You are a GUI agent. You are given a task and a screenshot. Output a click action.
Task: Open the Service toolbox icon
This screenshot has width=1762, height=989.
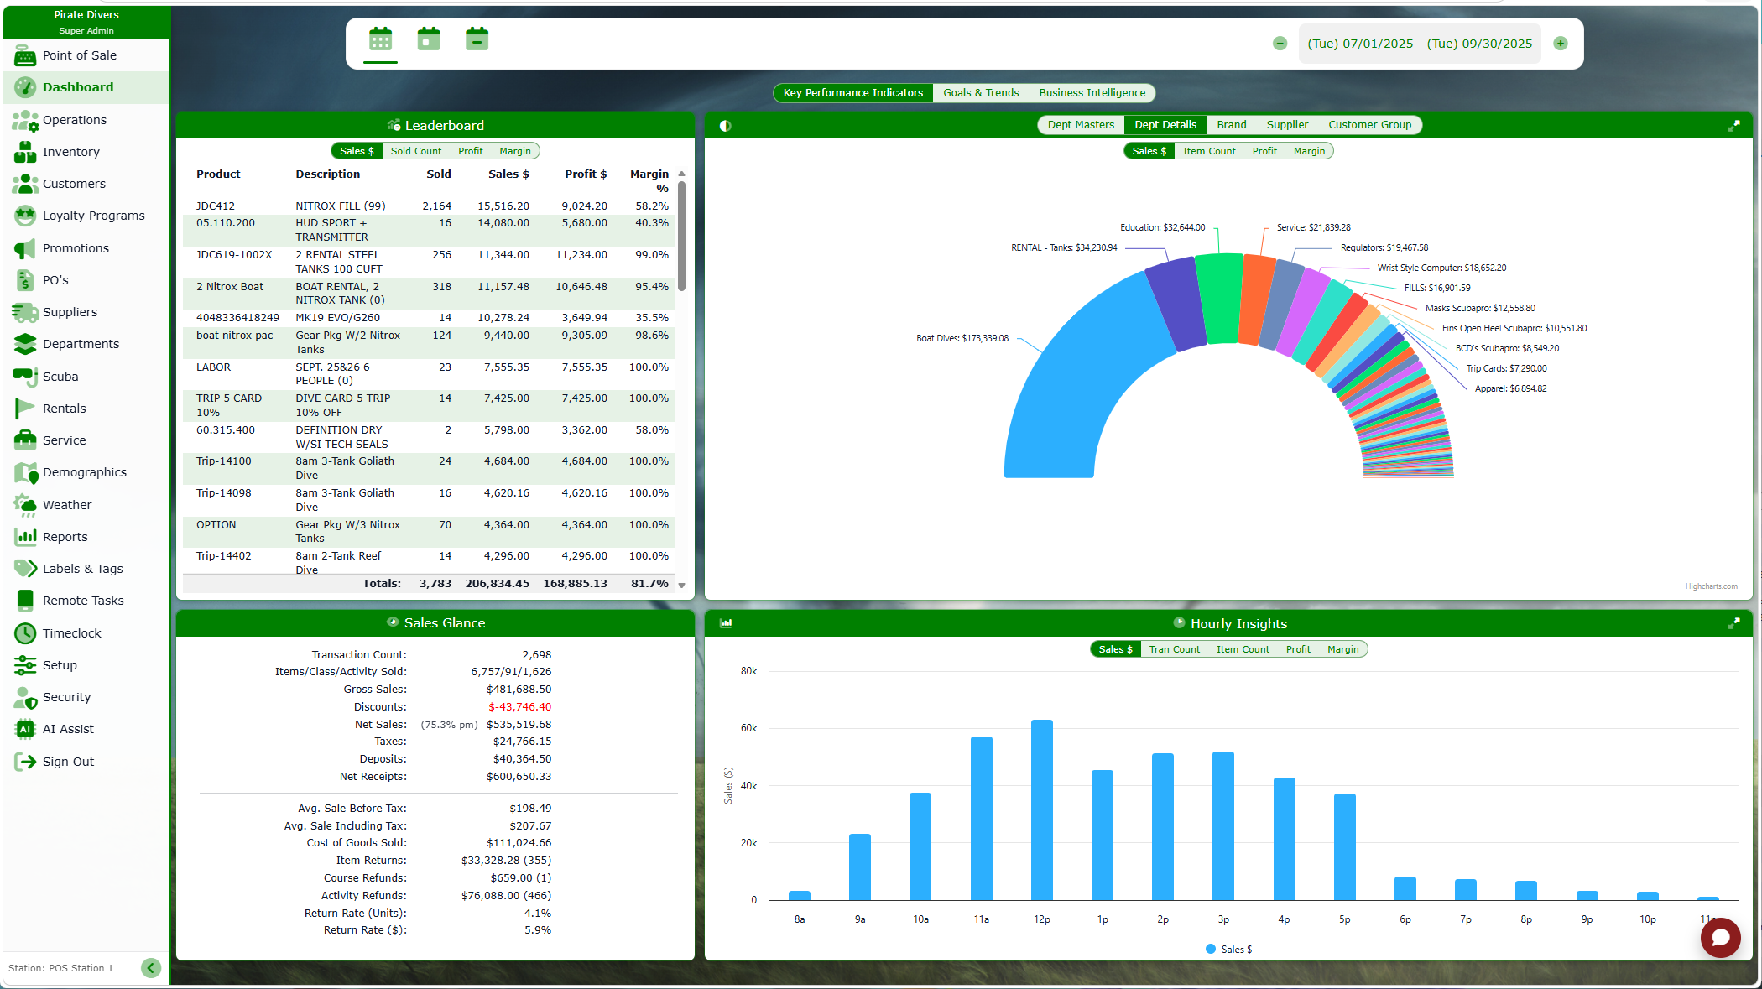coord(25,440)
